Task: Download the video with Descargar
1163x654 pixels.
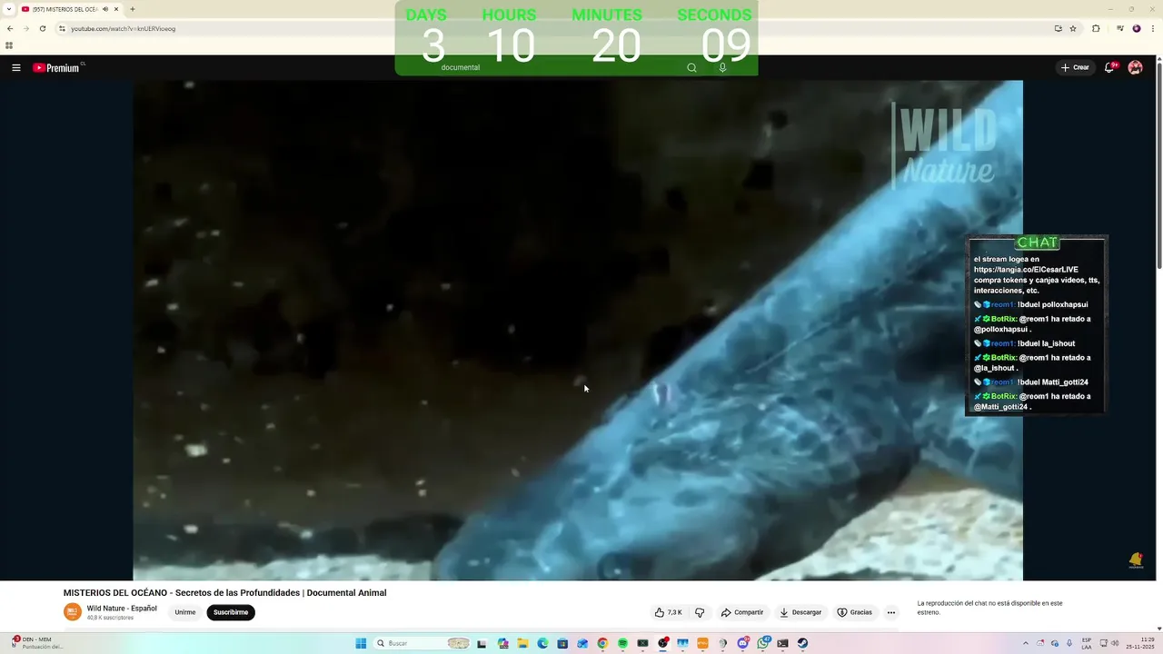Action: tap(800, 612)
